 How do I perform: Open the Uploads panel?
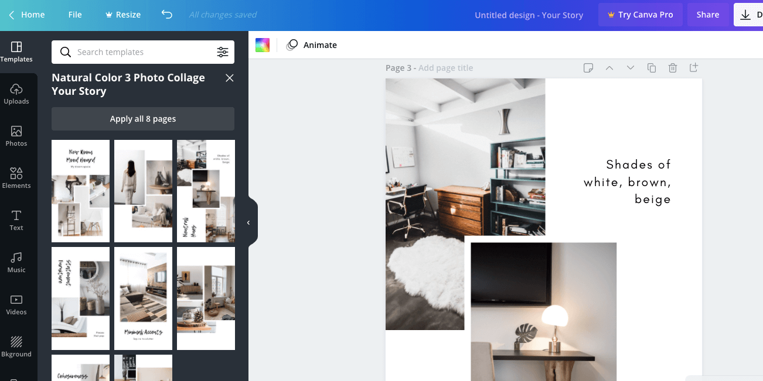coord(17,94)
